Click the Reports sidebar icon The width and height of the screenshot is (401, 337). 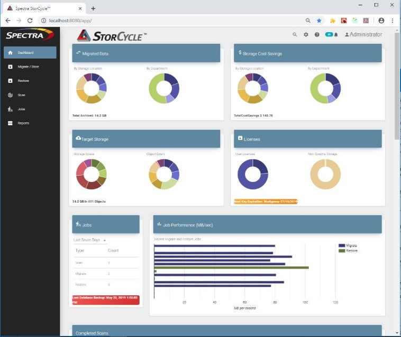10,123
